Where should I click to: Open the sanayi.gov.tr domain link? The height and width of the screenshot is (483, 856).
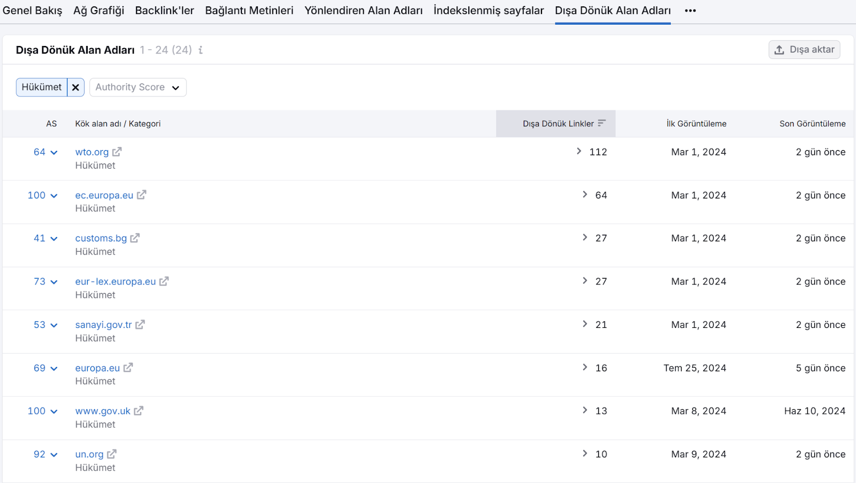104,325
